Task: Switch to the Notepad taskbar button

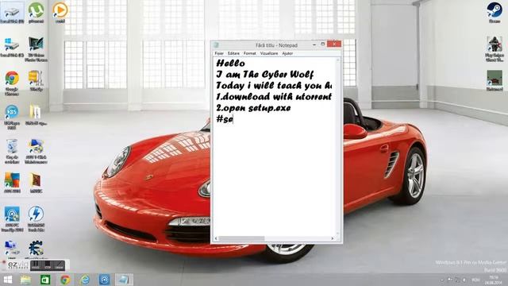Action: coord(124,280)
